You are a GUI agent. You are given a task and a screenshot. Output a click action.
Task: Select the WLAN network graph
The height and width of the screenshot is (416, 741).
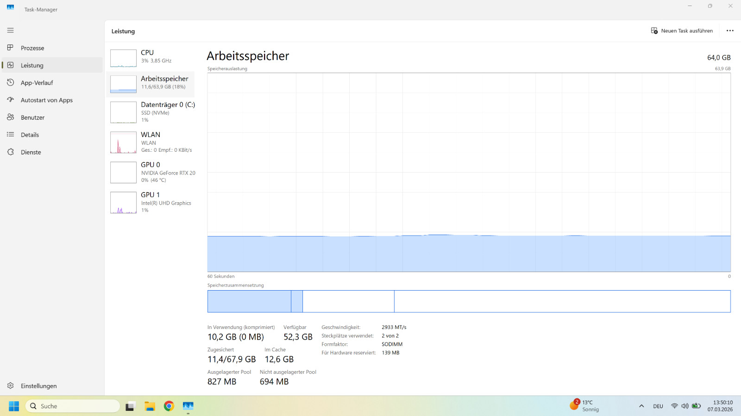(x=123, y=143)
